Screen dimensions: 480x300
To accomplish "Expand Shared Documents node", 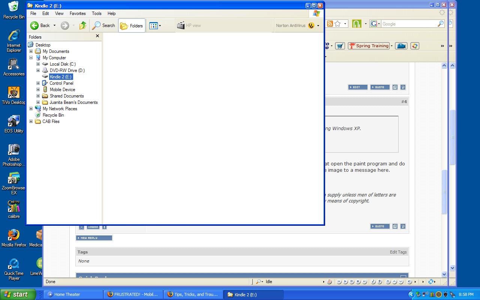I will click(x=38, y=96).
